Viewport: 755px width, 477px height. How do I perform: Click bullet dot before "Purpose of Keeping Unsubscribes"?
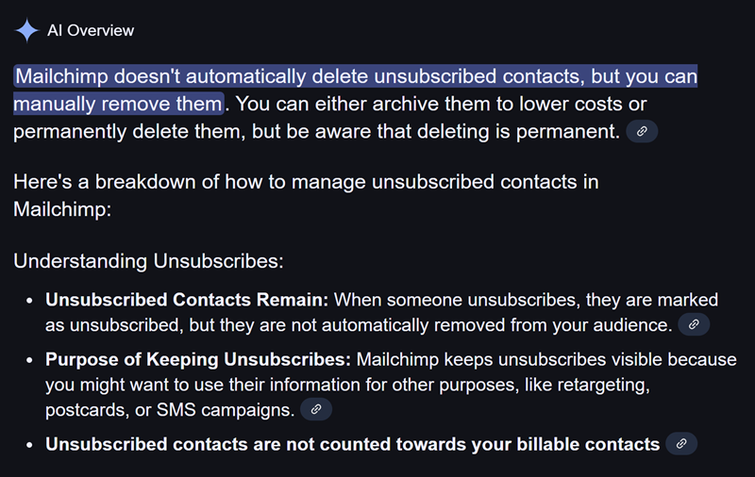click(30, 361)
